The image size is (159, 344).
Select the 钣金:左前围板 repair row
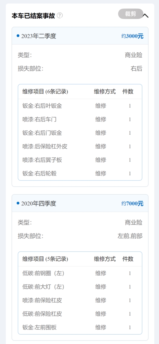(x=80, y=327)
